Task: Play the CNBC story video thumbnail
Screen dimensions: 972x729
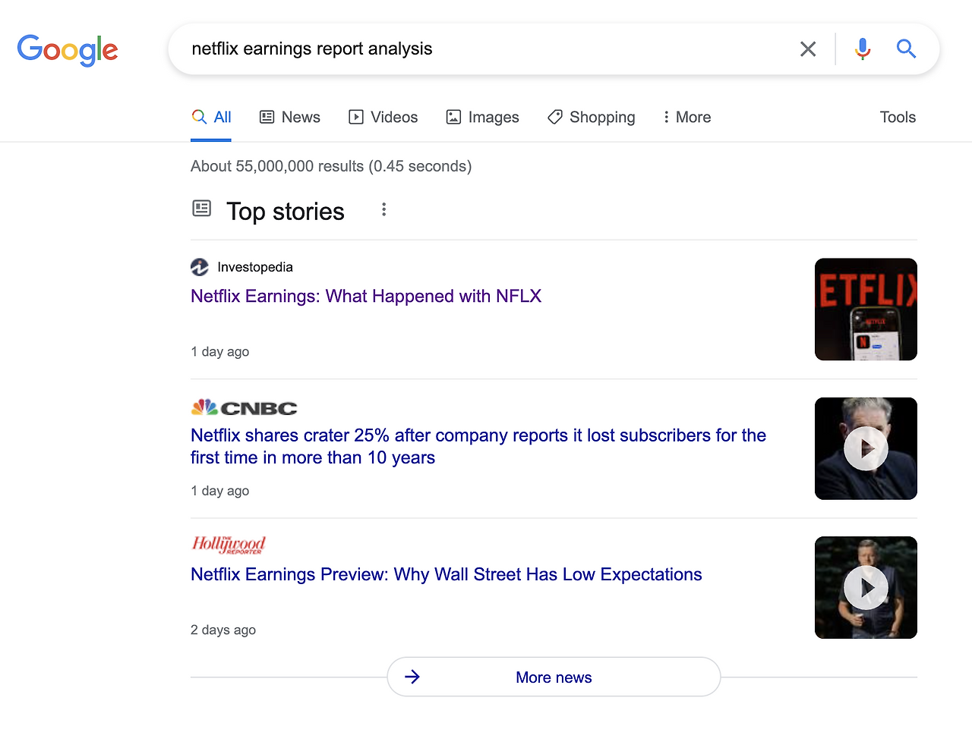Action: pos(866,448)
